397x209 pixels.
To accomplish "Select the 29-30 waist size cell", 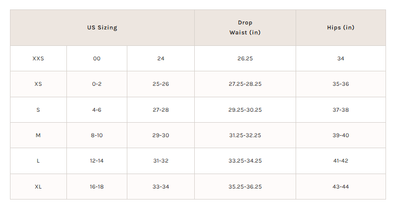I will (x=160, y=135).
